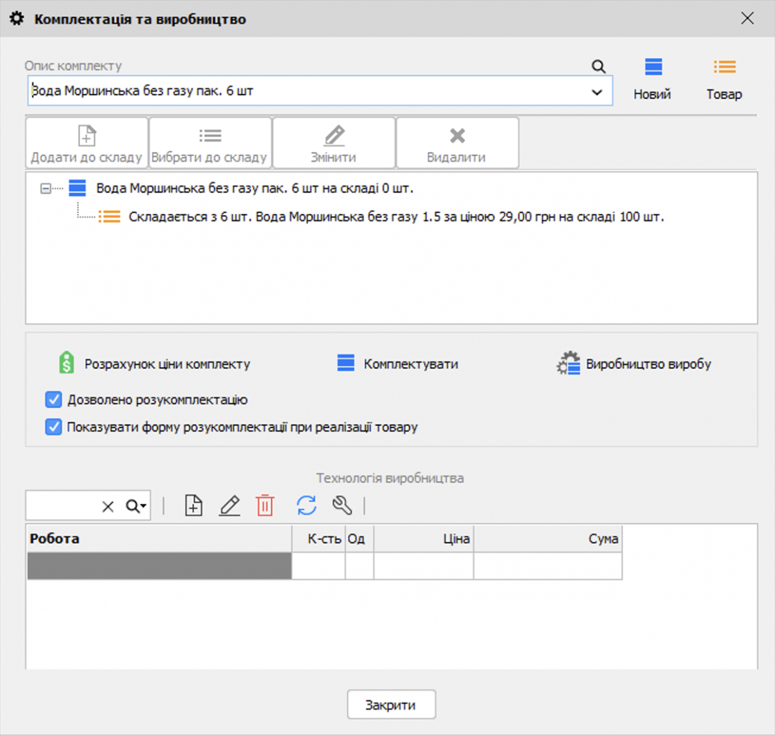Edit the technology row with pencil icon
The width and height of the screenshot is (775, 736).
(229, 506)
